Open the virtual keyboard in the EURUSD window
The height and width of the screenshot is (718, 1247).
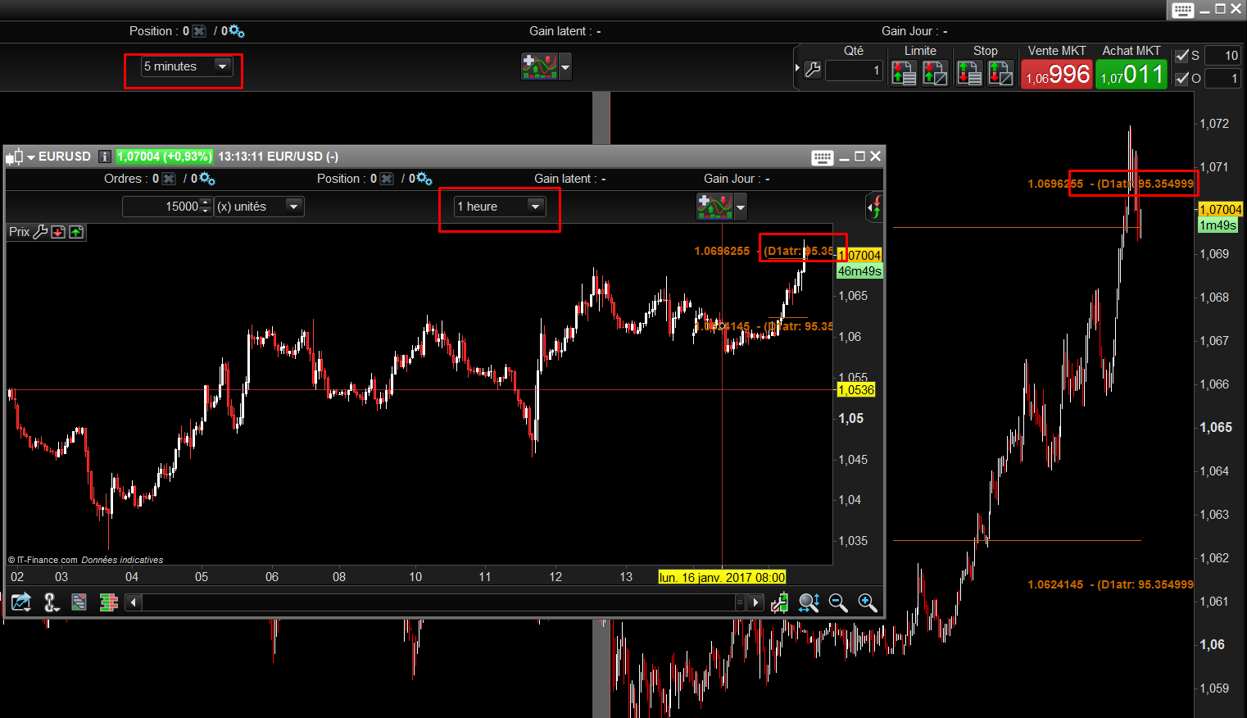pos(823,157)
